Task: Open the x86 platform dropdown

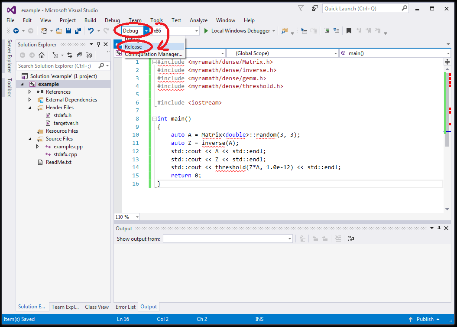Action: pos(196,31)
